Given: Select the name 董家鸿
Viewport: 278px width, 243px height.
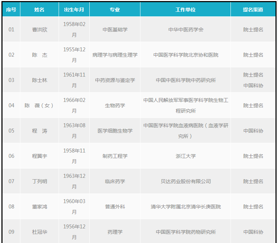Looking at the screenshot, I should point(39,207).
